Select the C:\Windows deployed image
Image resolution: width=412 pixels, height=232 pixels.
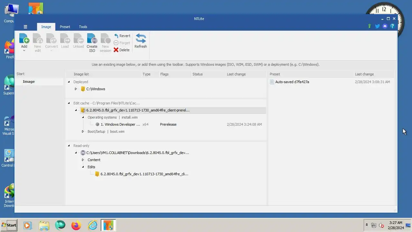96,89
